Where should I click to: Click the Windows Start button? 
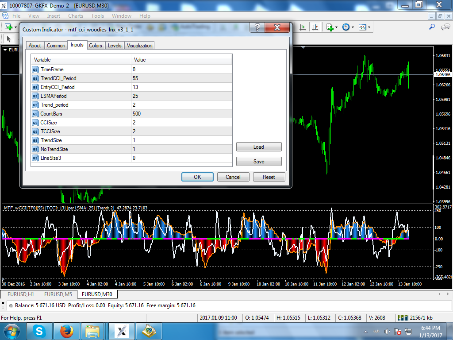pyautogui.click(x=12, y=331)
